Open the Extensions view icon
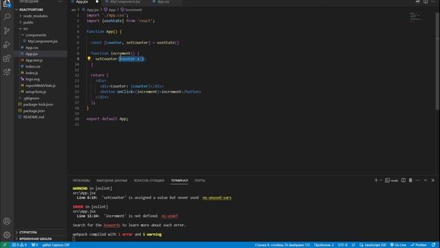The image size is (440, 248). (7, 58)
